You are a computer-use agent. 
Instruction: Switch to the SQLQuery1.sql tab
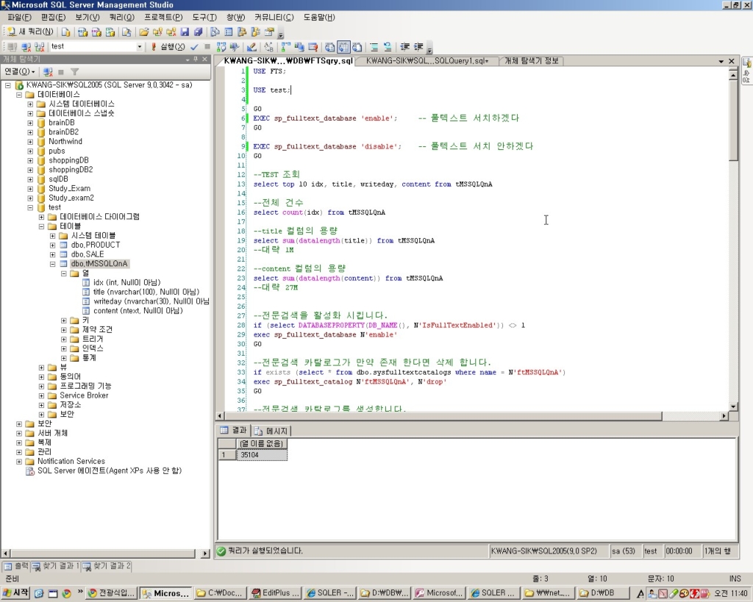[x=427, y=61]
